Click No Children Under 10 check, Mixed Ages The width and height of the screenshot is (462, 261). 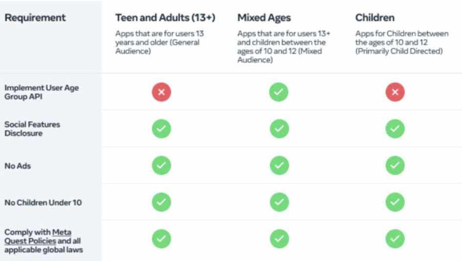(279, 202)
